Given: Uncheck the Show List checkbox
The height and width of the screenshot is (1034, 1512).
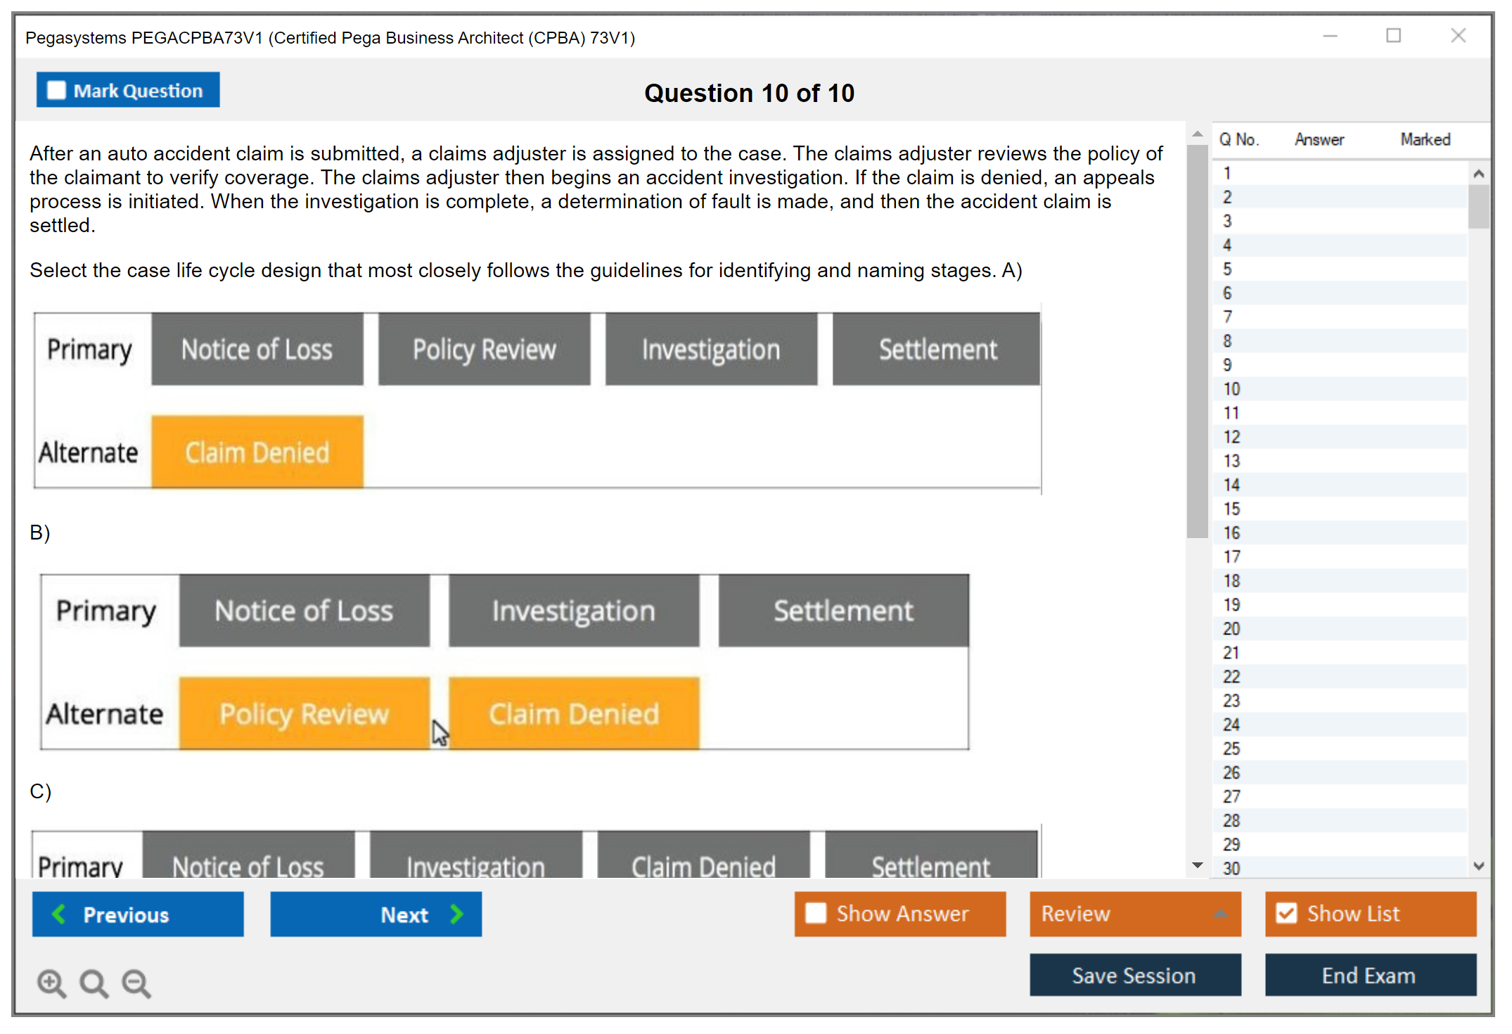Looking at the screenshot, I should tap(1286, 913).
